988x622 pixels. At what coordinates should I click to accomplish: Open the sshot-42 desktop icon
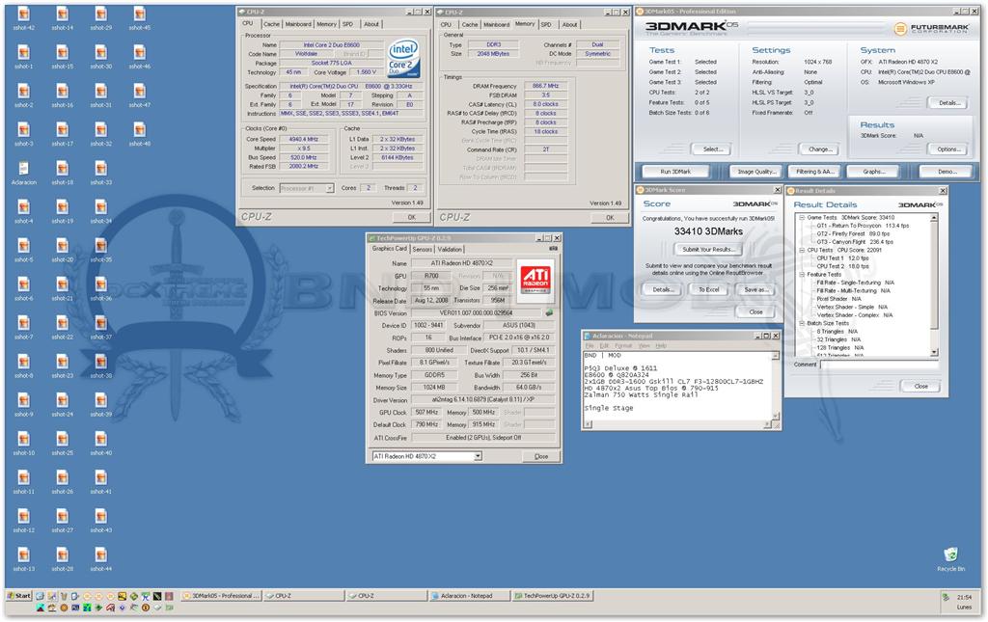coord(23,19)
